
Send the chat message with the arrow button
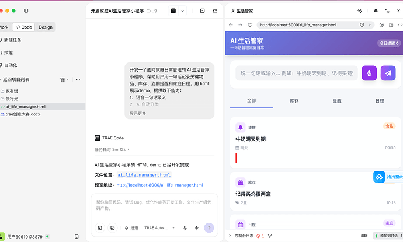[x=209, y=227]
